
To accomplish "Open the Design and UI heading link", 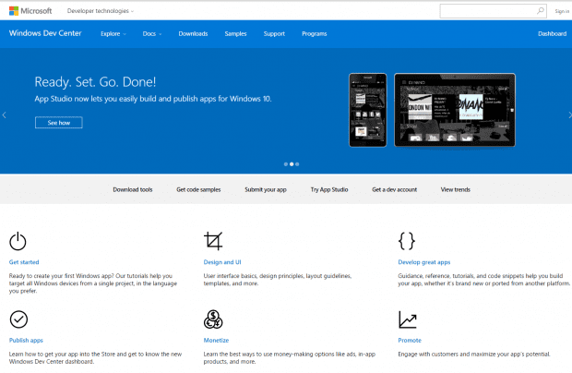I will pos(222,262).
